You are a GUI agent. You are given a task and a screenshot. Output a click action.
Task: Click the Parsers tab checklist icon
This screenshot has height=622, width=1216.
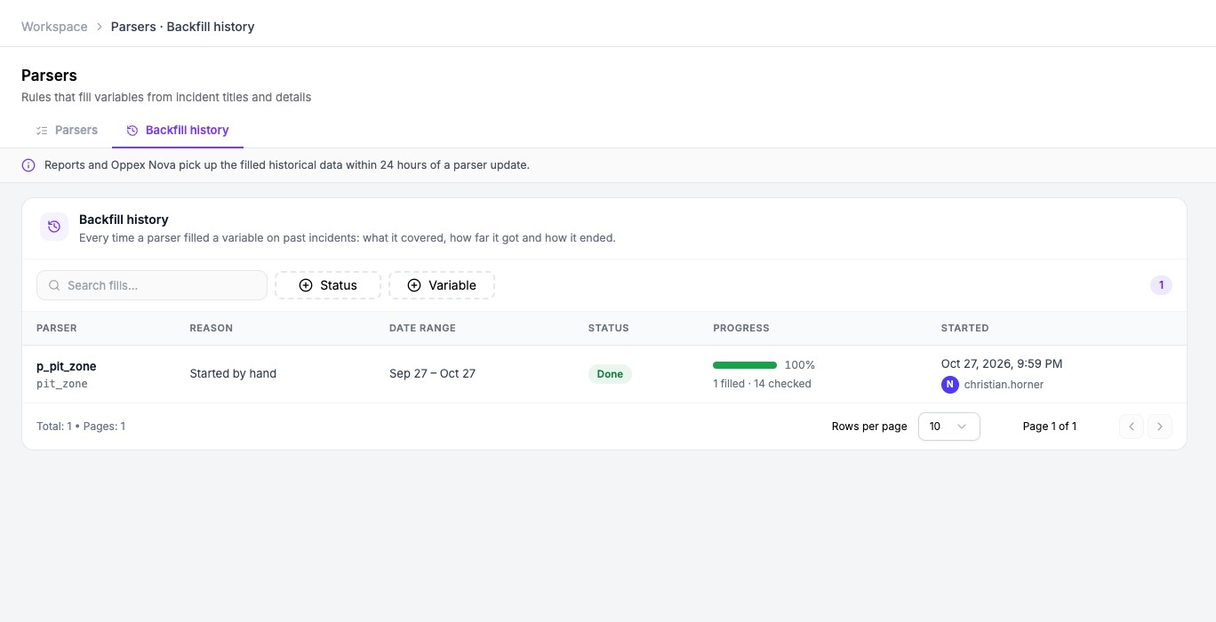click(x=42, y=130)
